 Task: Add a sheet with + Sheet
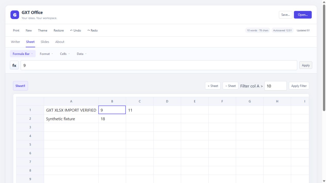pyautogui.click(x=213, y=86)
